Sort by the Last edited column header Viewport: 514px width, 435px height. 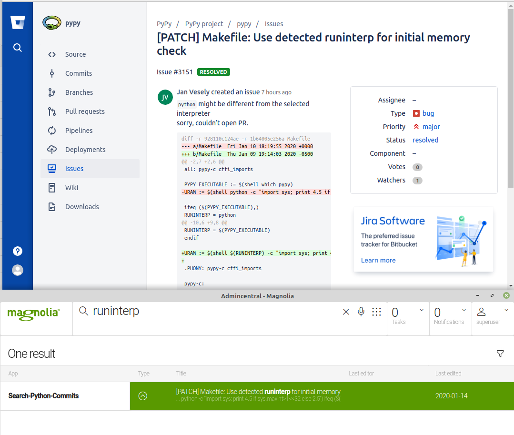point(448,374)
